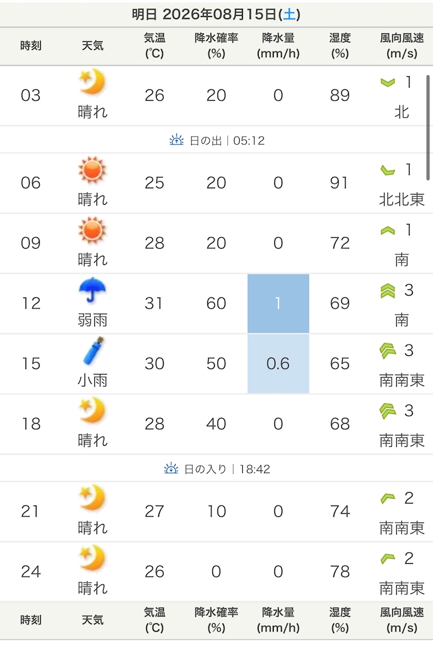The width and height of the screenshot is (433, 649).
Task: Click the north wind arrow at 03:00
Action: (x=388, y=83)
